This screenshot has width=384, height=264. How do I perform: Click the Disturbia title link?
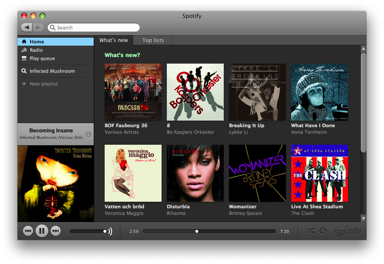click(x=178, y=207)
